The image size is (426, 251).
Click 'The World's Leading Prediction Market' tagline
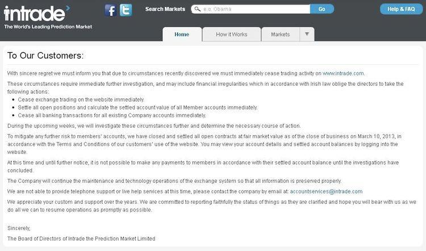pyautogui.click(x=48, y=27)
